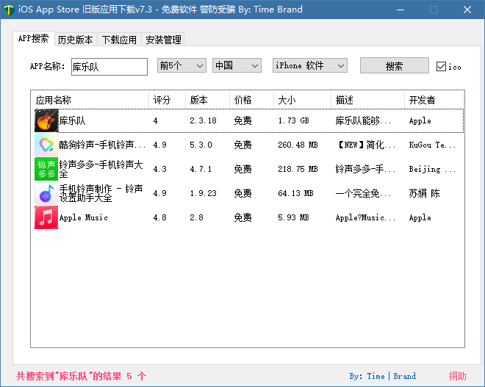The width and height of the screenshot is (485, 387).
Task: Click the 4.8 rating cell
Action: 159,217
